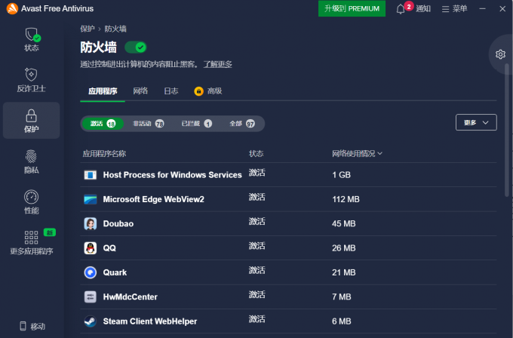Click the QQ penguin icon
Viewport: 513px width, 338px height.
(91, 248)
